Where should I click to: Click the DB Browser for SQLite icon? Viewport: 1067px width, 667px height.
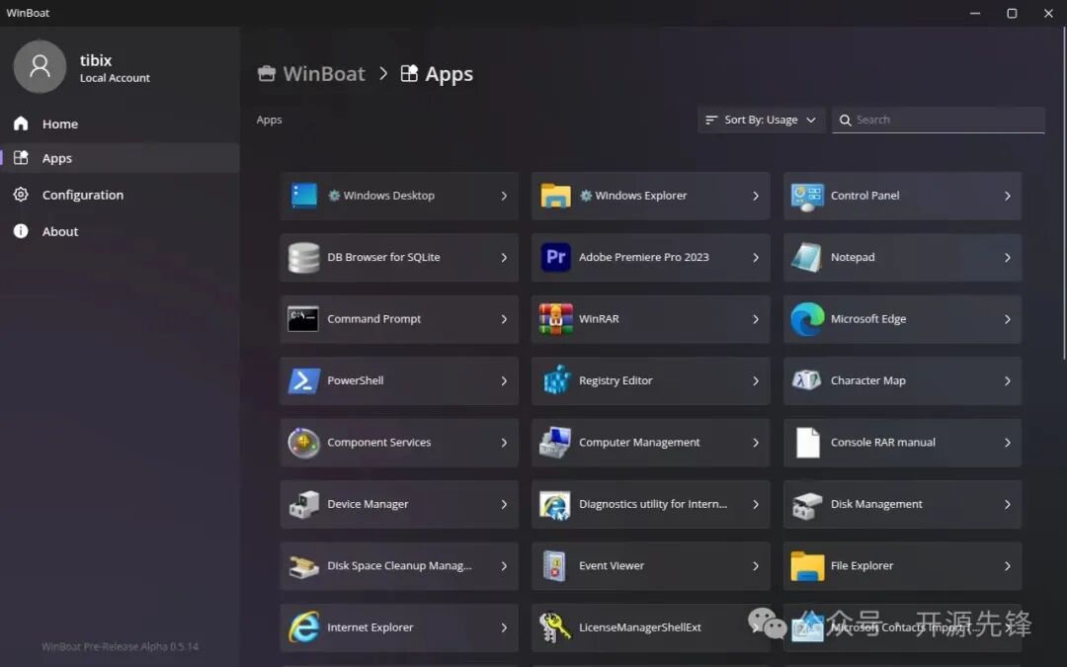tap(303, 257)
